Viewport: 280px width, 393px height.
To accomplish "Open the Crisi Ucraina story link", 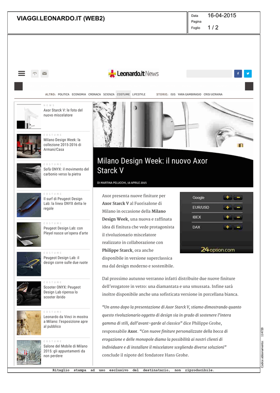I will 213,94.
